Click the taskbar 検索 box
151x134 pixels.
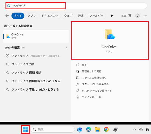click(x=53, y=129)
